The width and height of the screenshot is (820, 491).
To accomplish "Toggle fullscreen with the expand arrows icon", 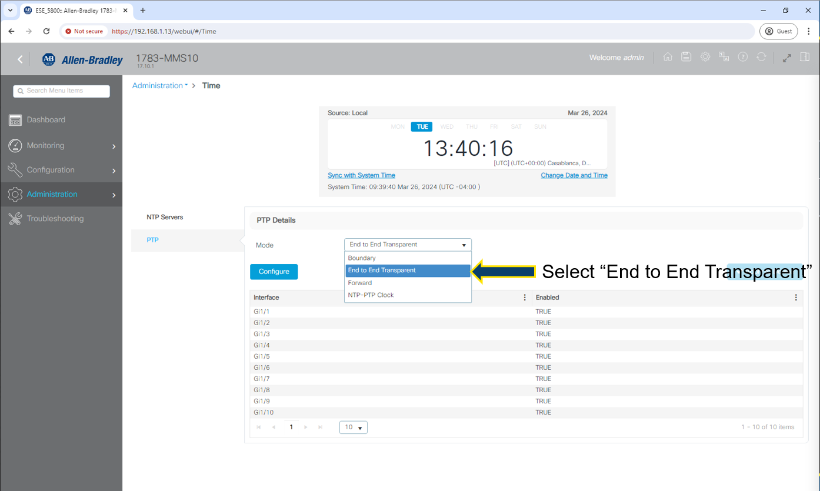I will (x=786, y=58).
